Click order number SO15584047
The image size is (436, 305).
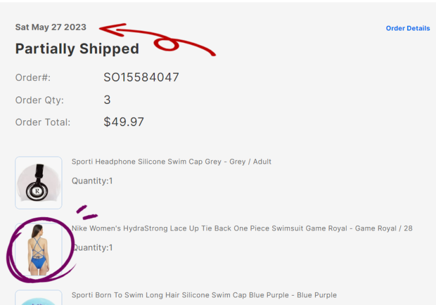click(141, 77)
